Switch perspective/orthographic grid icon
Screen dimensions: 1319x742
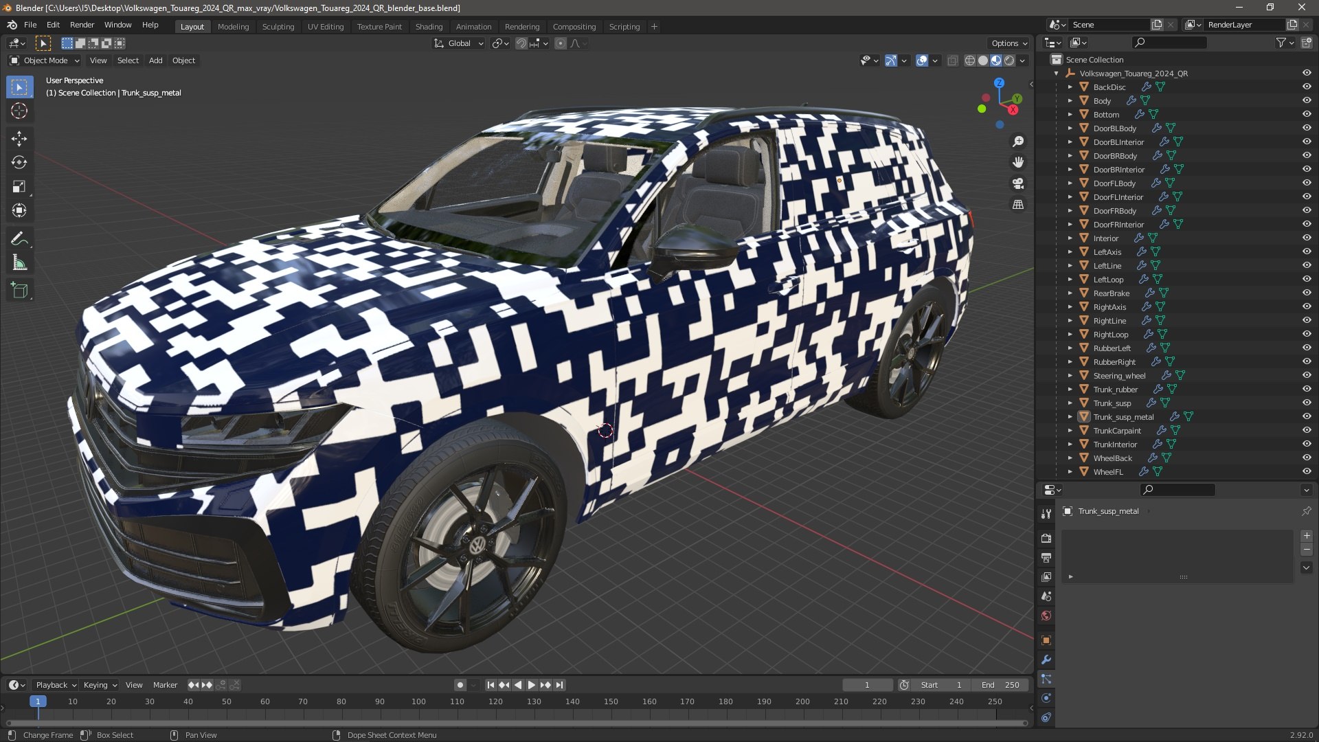(1018, 205)
